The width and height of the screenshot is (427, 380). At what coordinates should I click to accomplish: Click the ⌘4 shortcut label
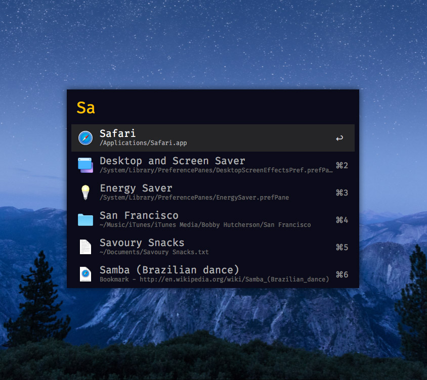[342, 220]
